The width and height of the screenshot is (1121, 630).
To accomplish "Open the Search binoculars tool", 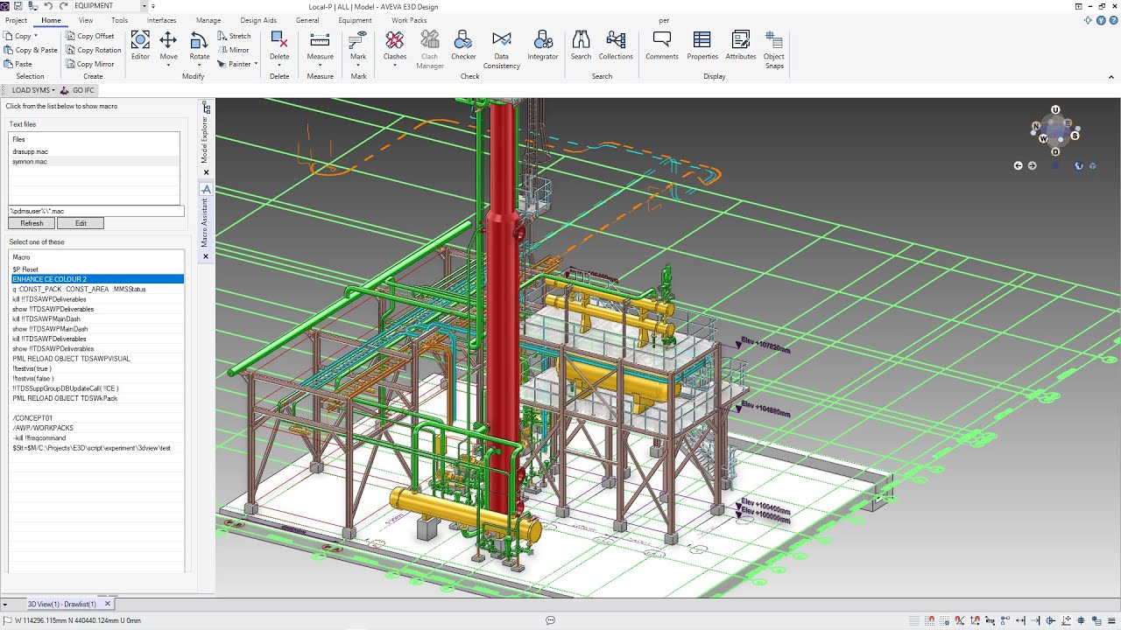I will (x=581, y=45).
